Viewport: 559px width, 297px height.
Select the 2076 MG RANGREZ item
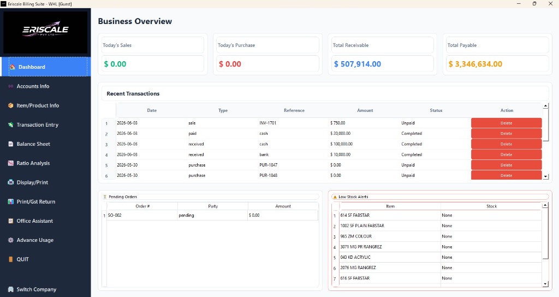390,268
